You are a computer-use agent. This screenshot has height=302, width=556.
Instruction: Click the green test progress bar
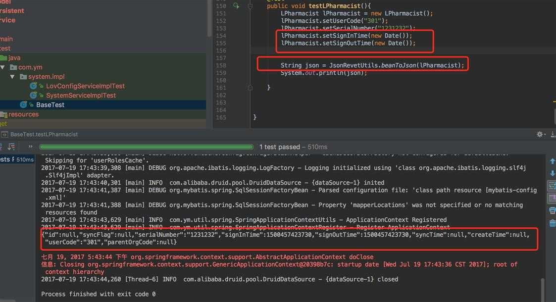point(146,147)
